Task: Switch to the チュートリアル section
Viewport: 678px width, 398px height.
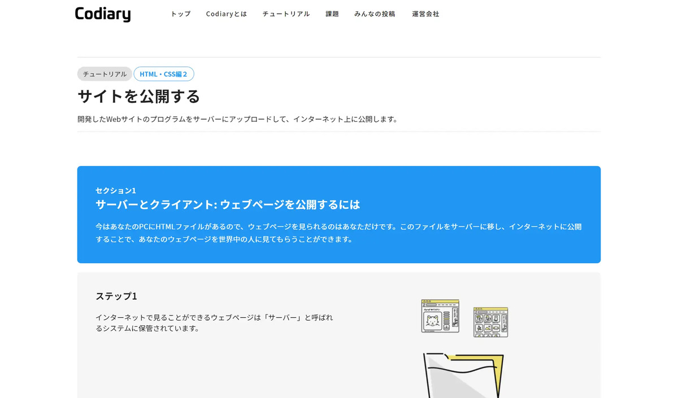Action: (285, 14)
